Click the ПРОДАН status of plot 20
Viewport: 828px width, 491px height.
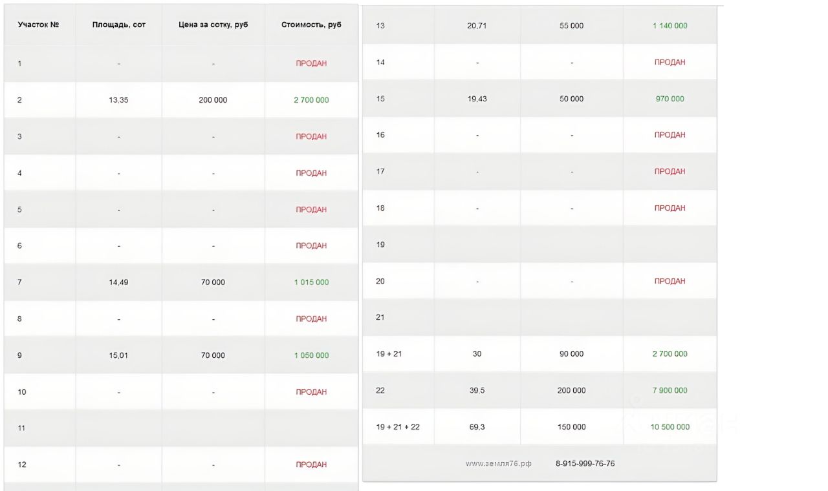click(x=670, y=281)
